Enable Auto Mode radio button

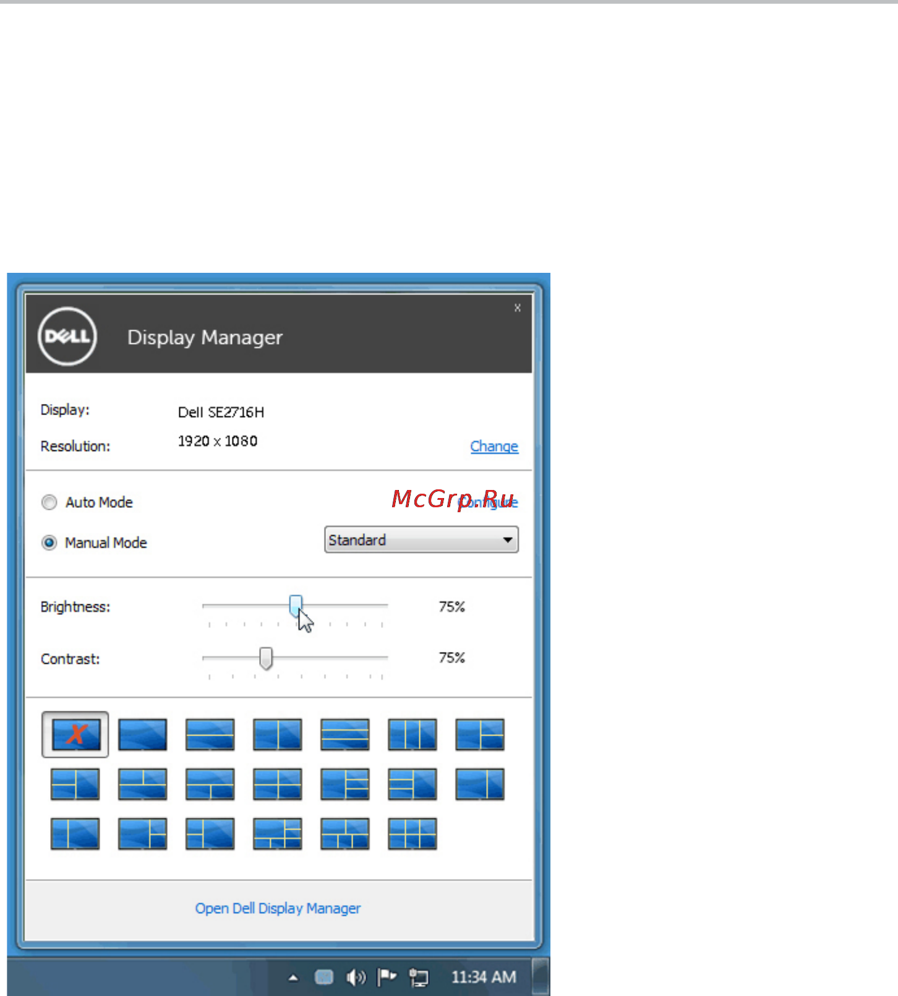[x=49, y=502]
